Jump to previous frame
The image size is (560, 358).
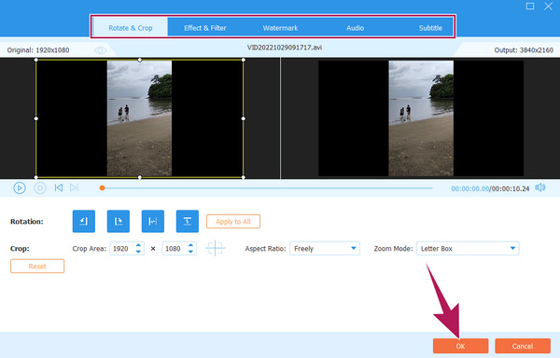(x=59, y=187)
